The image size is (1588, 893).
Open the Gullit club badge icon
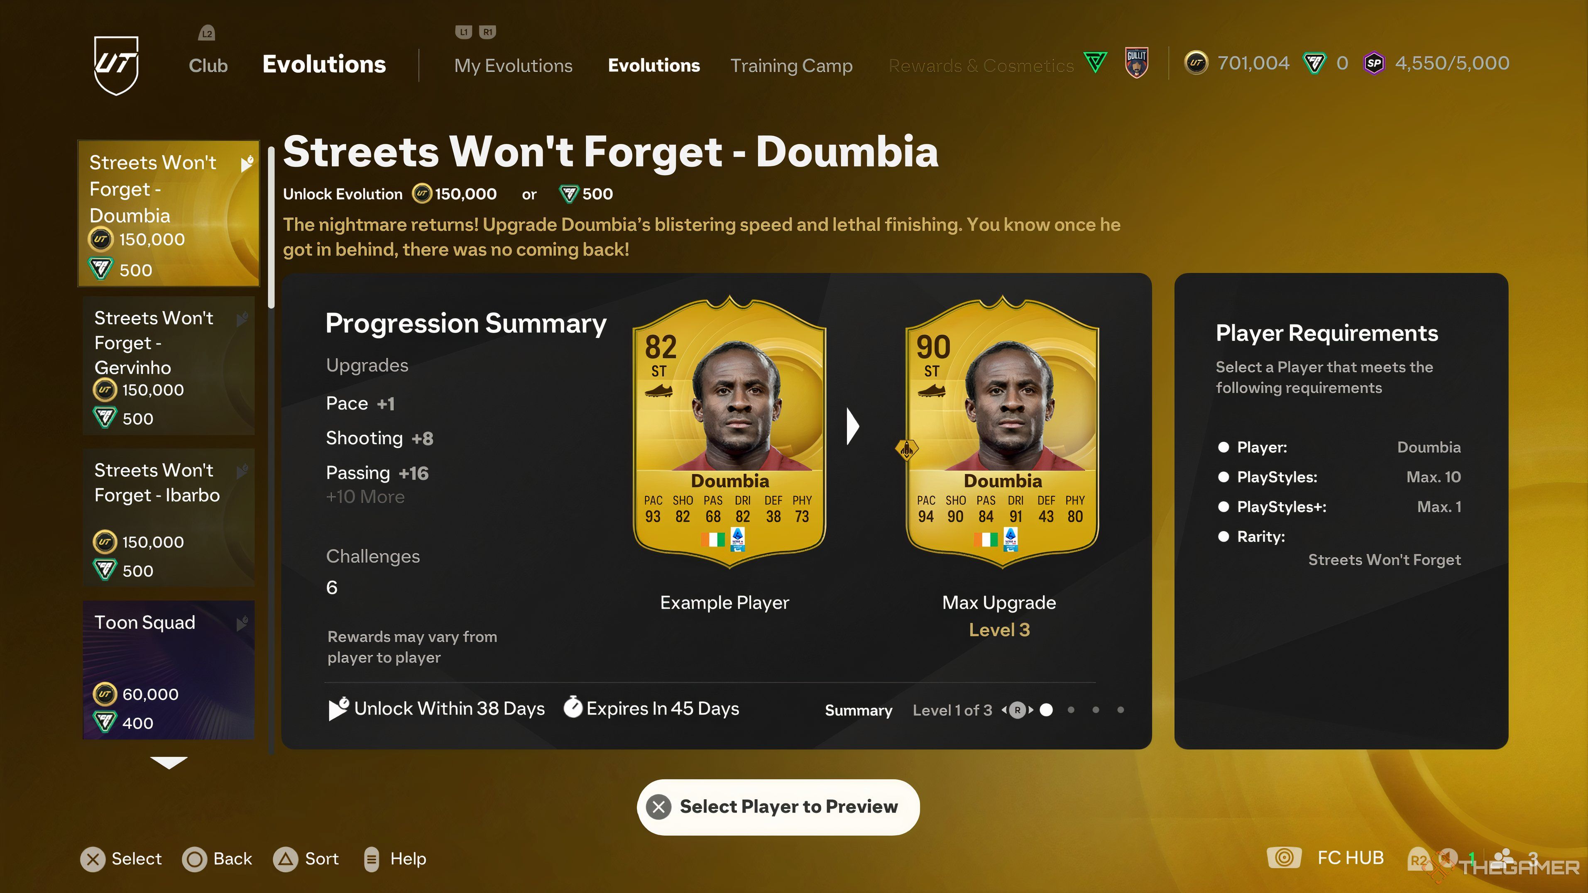[x=1136, y=63]
